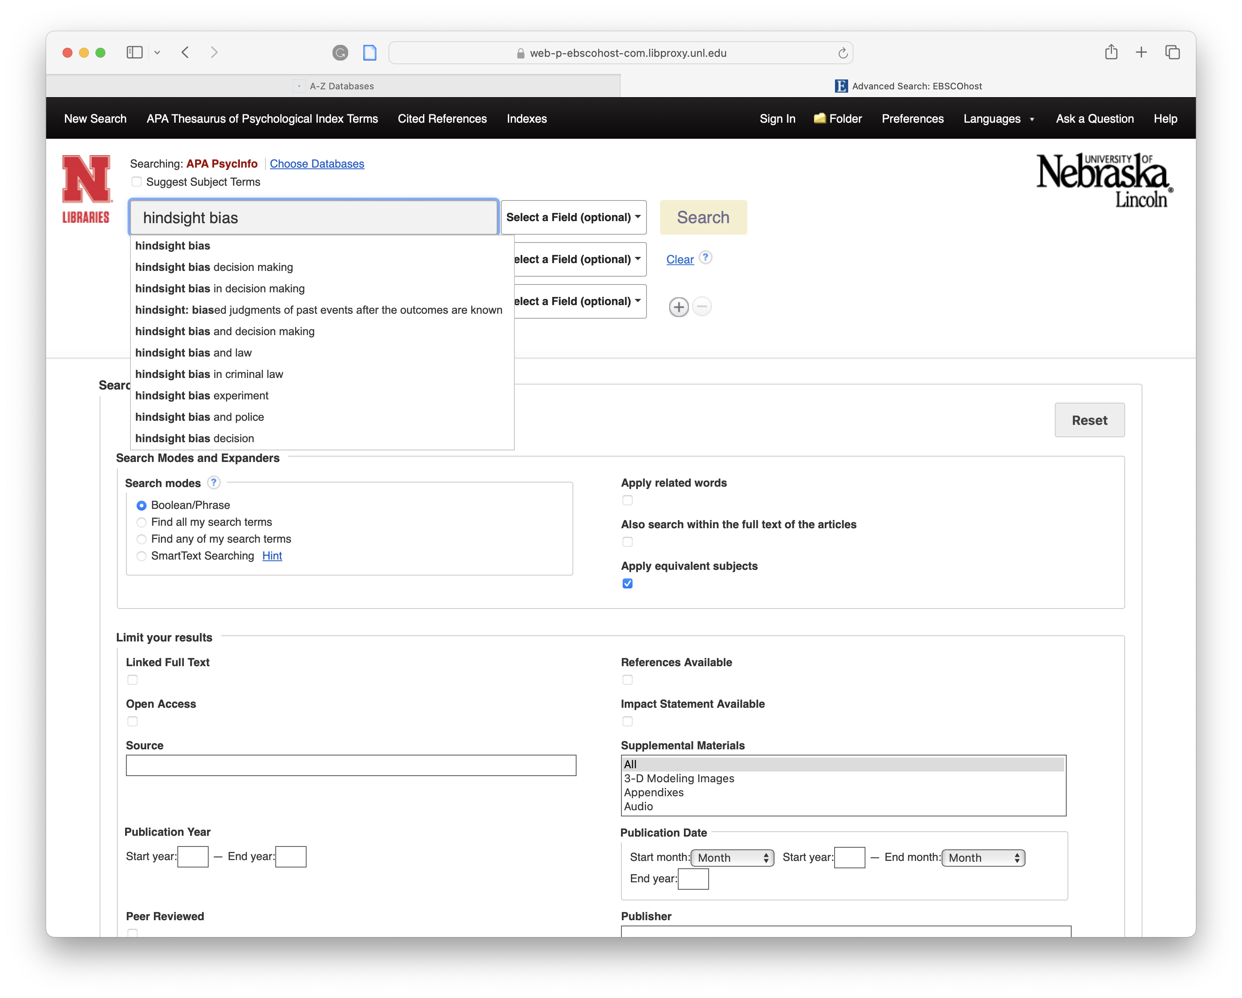
Task: Click the Search modes help icon
Action: click(x=214, y=482)
